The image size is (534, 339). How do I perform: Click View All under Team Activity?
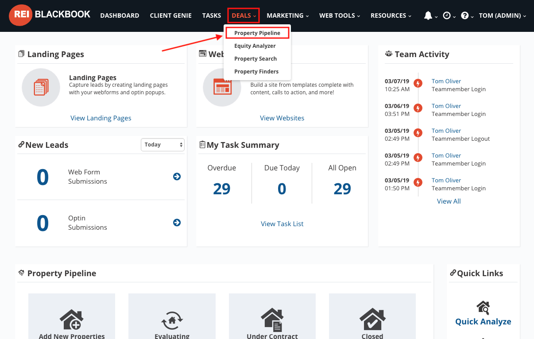click(449, 201)
